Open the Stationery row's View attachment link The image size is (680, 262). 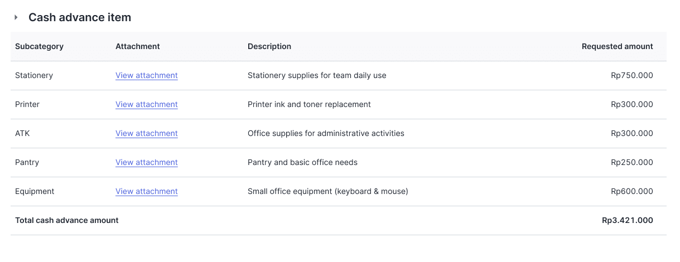pyautogui.click(x=146, y=75)
